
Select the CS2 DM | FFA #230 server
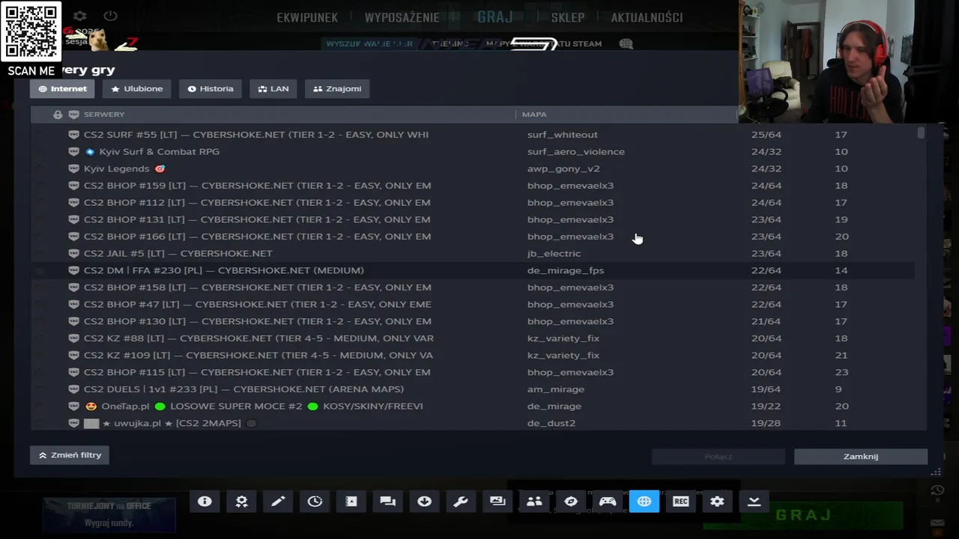click(472, 270)
